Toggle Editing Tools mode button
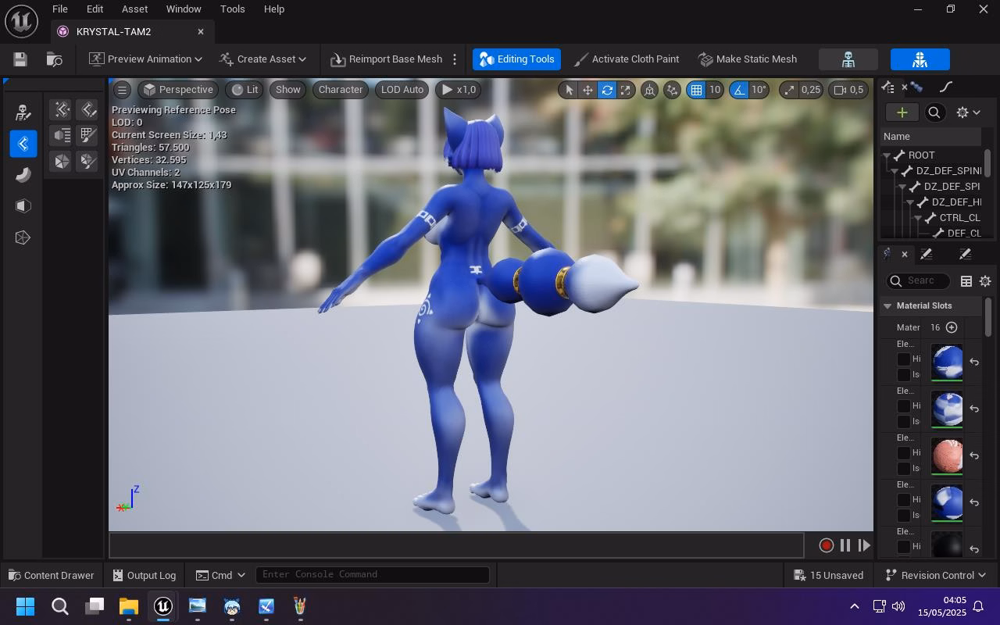The width and height of the screenshot is (1000, 625). point(516,59)
